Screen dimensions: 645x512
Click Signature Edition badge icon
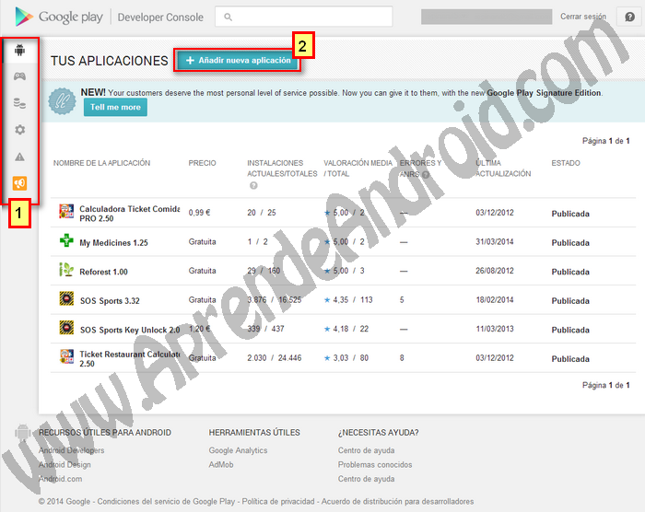pyautogui.click(x=62, y=101)
